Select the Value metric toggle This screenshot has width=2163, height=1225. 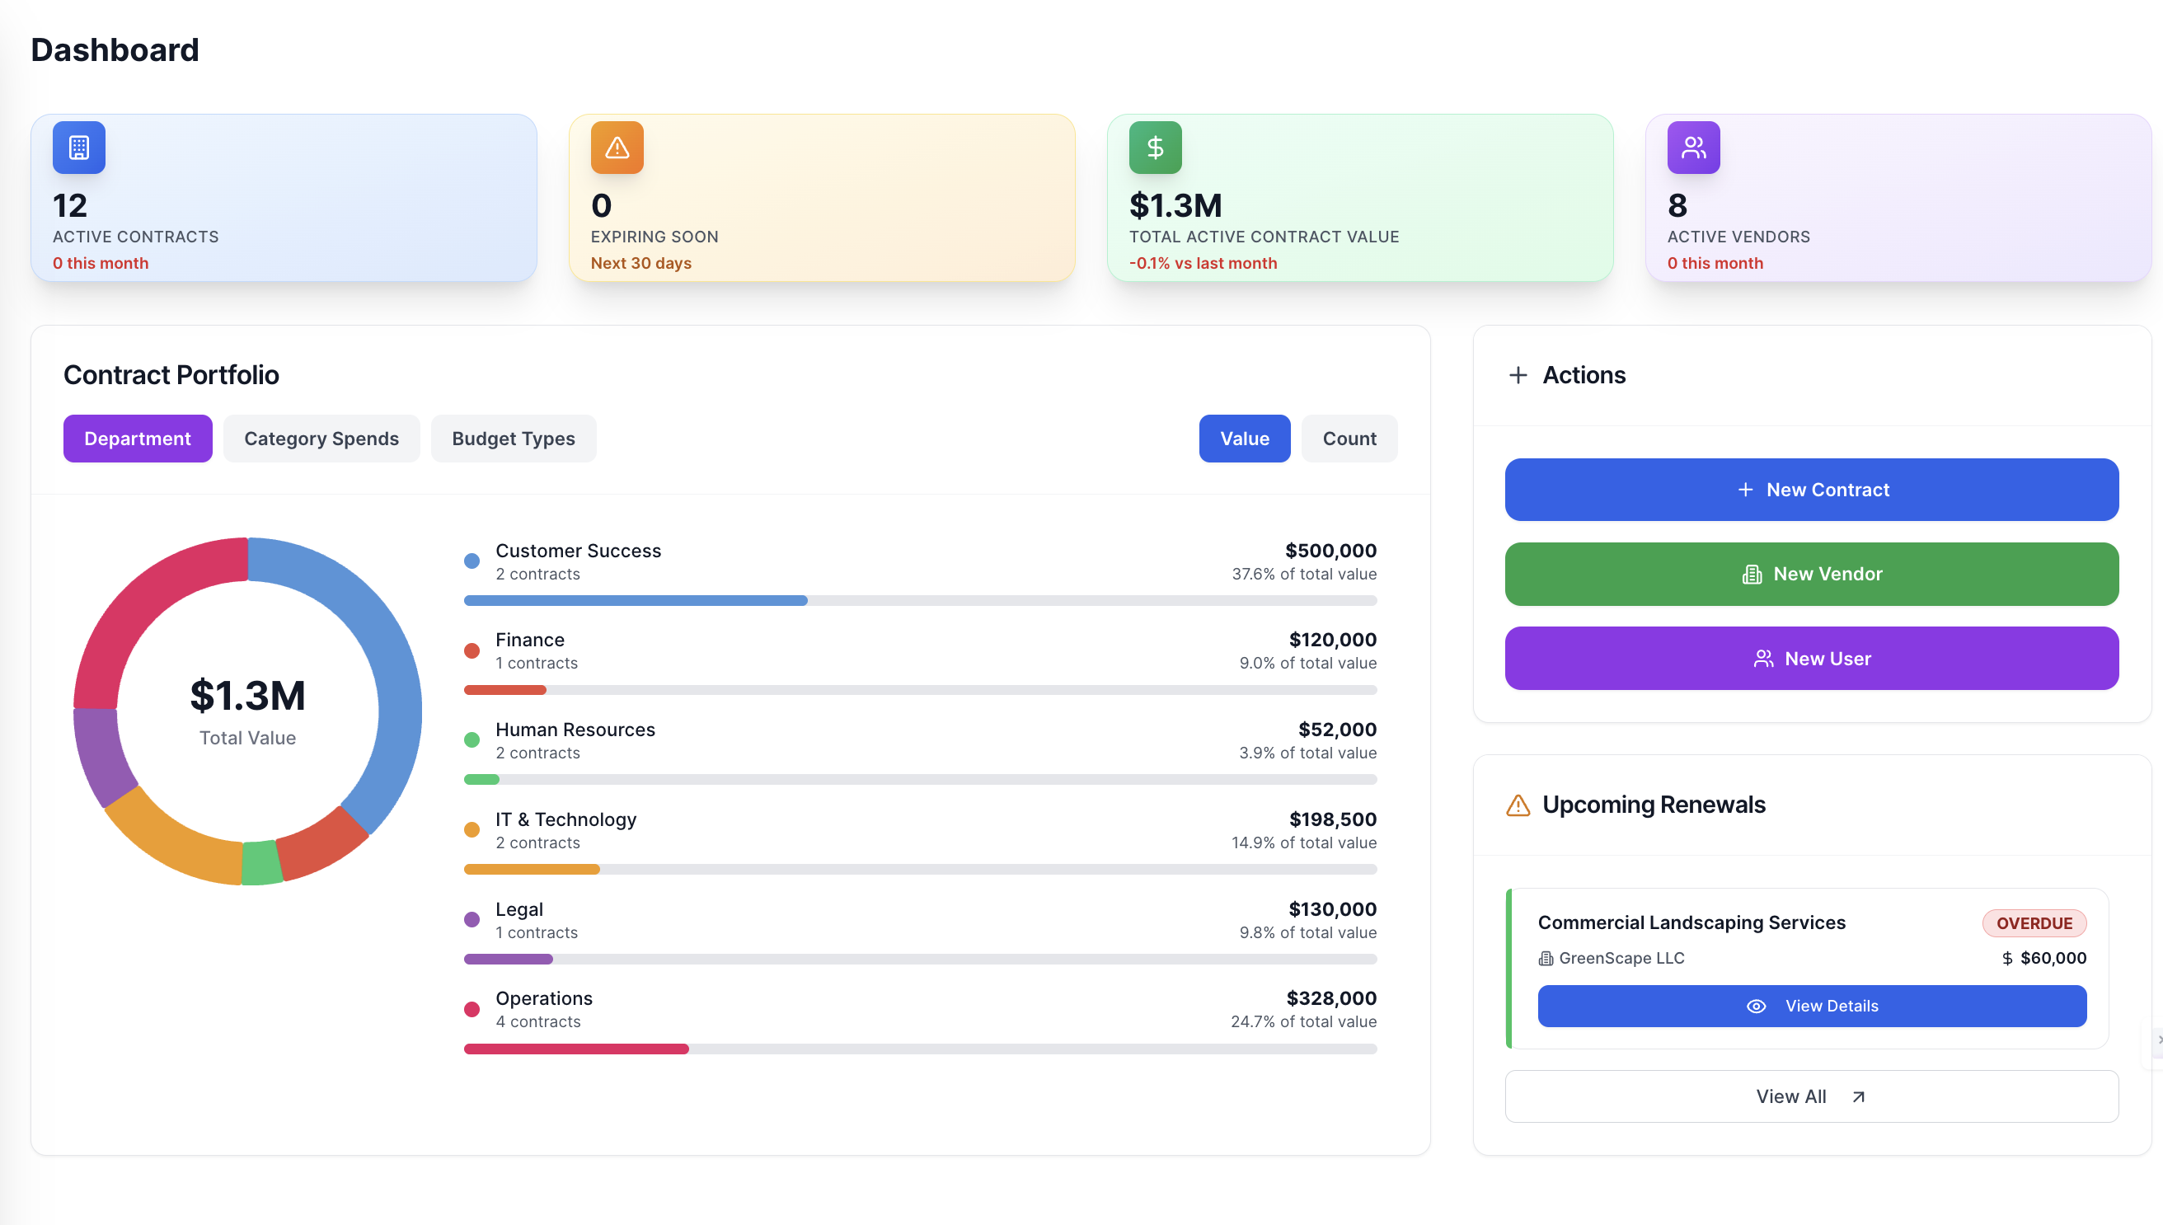pos(1244,439)
